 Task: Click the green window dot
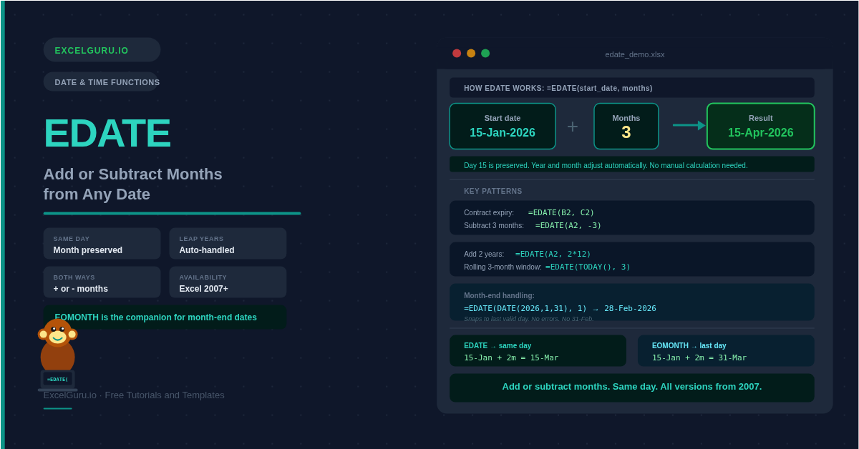(x=485, y=54)
